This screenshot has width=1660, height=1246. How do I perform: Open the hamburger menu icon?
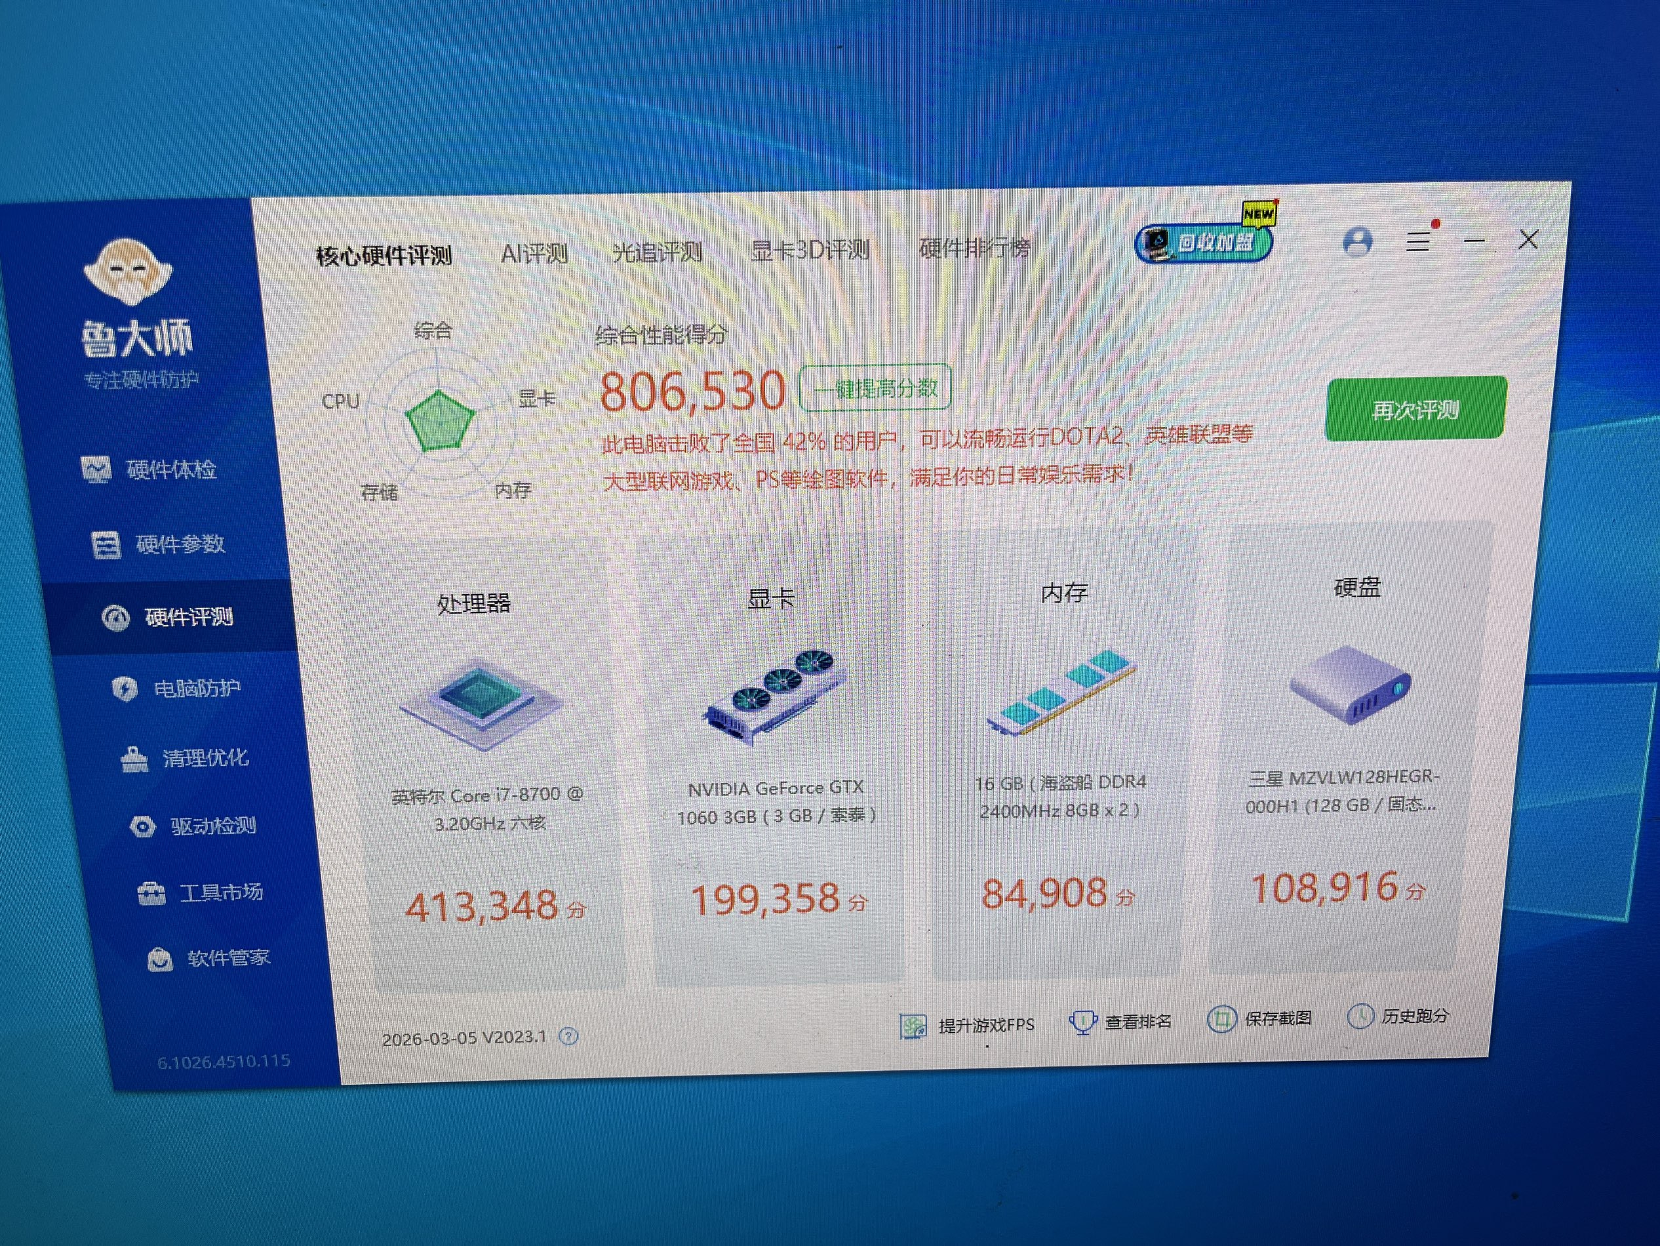coord(1417,242)
